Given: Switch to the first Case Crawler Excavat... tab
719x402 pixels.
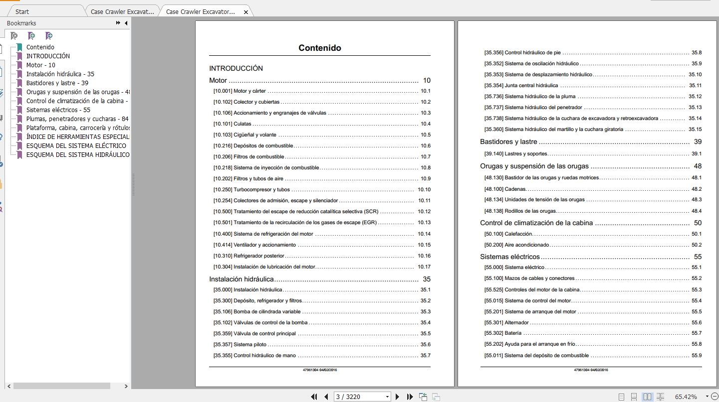Looking at the screenshot, I should 122,11.
